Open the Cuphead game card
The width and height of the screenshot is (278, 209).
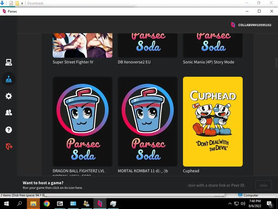213,122
